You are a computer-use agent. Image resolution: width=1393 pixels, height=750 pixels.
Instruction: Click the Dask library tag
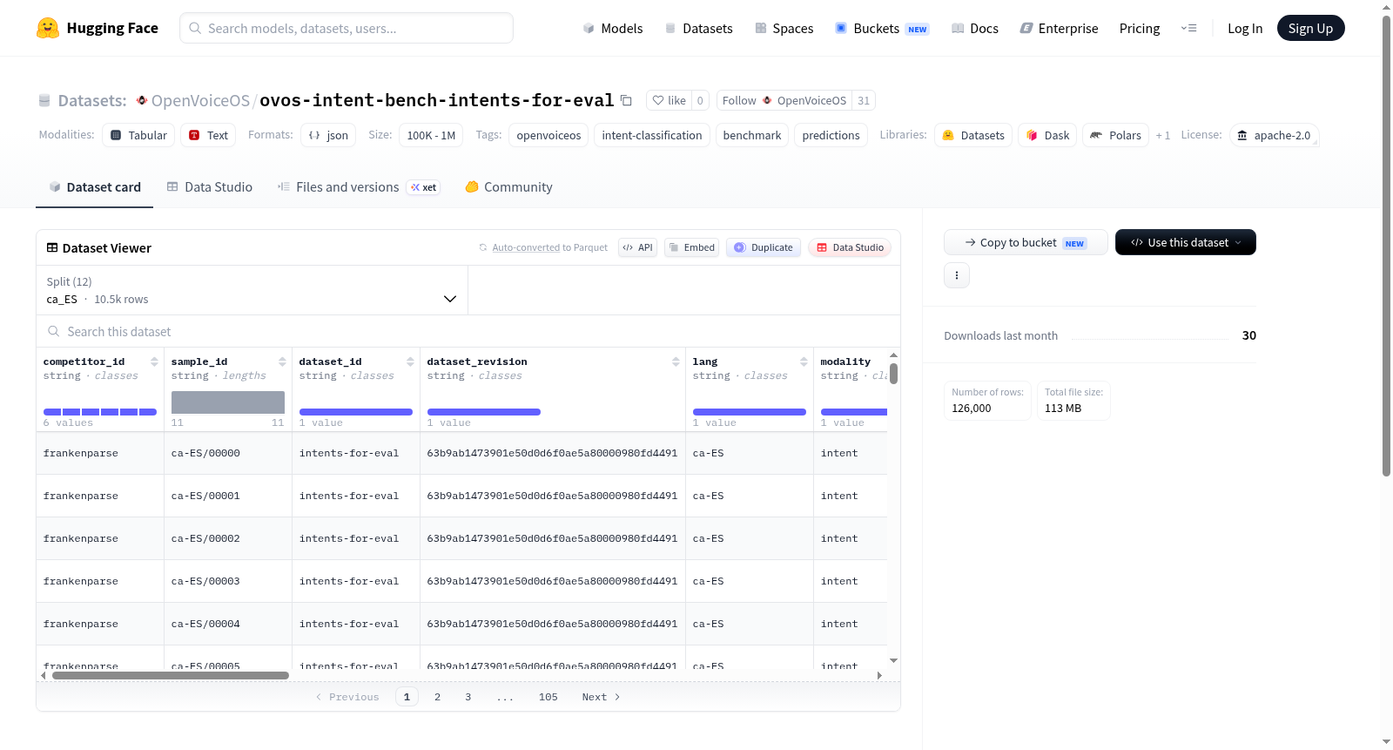[1047, 135]
